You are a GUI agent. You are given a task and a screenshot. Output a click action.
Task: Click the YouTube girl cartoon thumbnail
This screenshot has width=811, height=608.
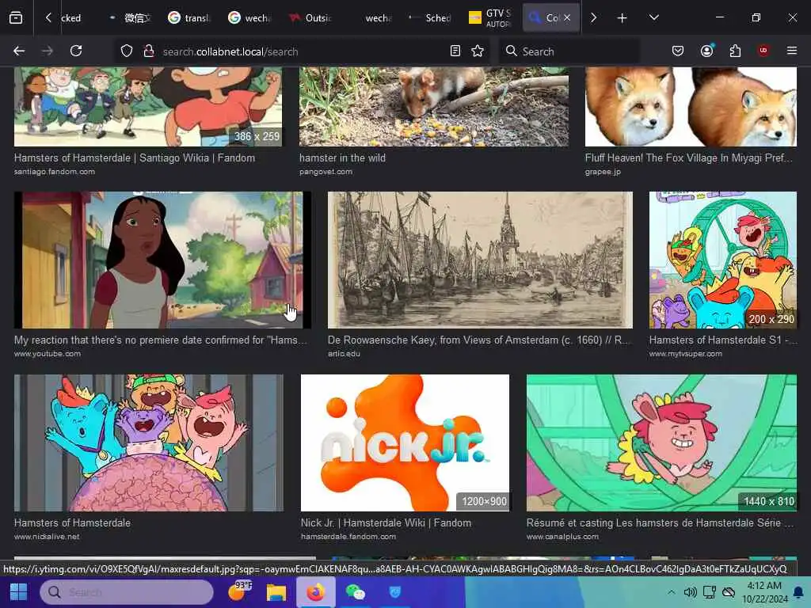pos(162,260)
